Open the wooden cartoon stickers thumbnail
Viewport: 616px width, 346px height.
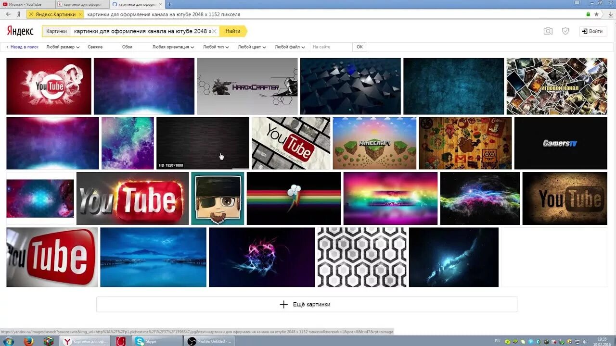pos(465,143)
